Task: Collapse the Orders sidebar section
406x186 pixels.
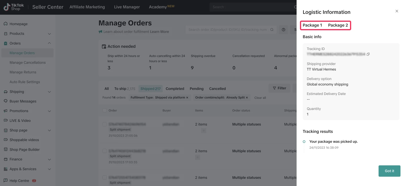Action: point(49,43)
